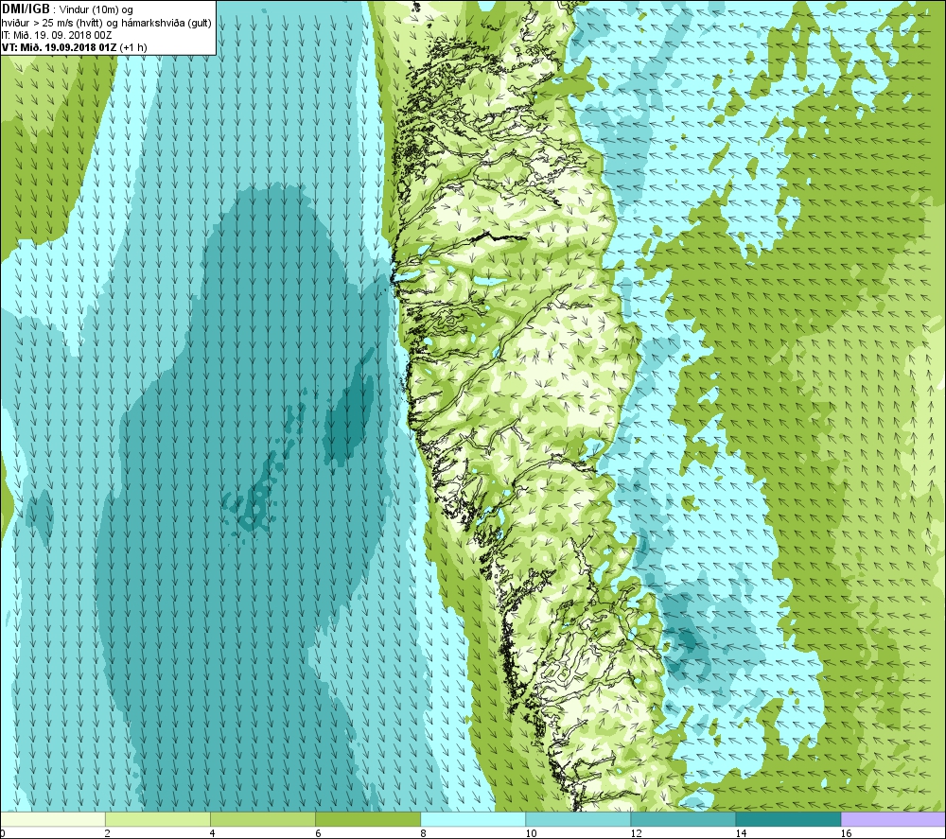Click the pale yellow 0–2 legend swatch
Image resolution: width=946 pixels, height=839 pixels.
[52, 819]
